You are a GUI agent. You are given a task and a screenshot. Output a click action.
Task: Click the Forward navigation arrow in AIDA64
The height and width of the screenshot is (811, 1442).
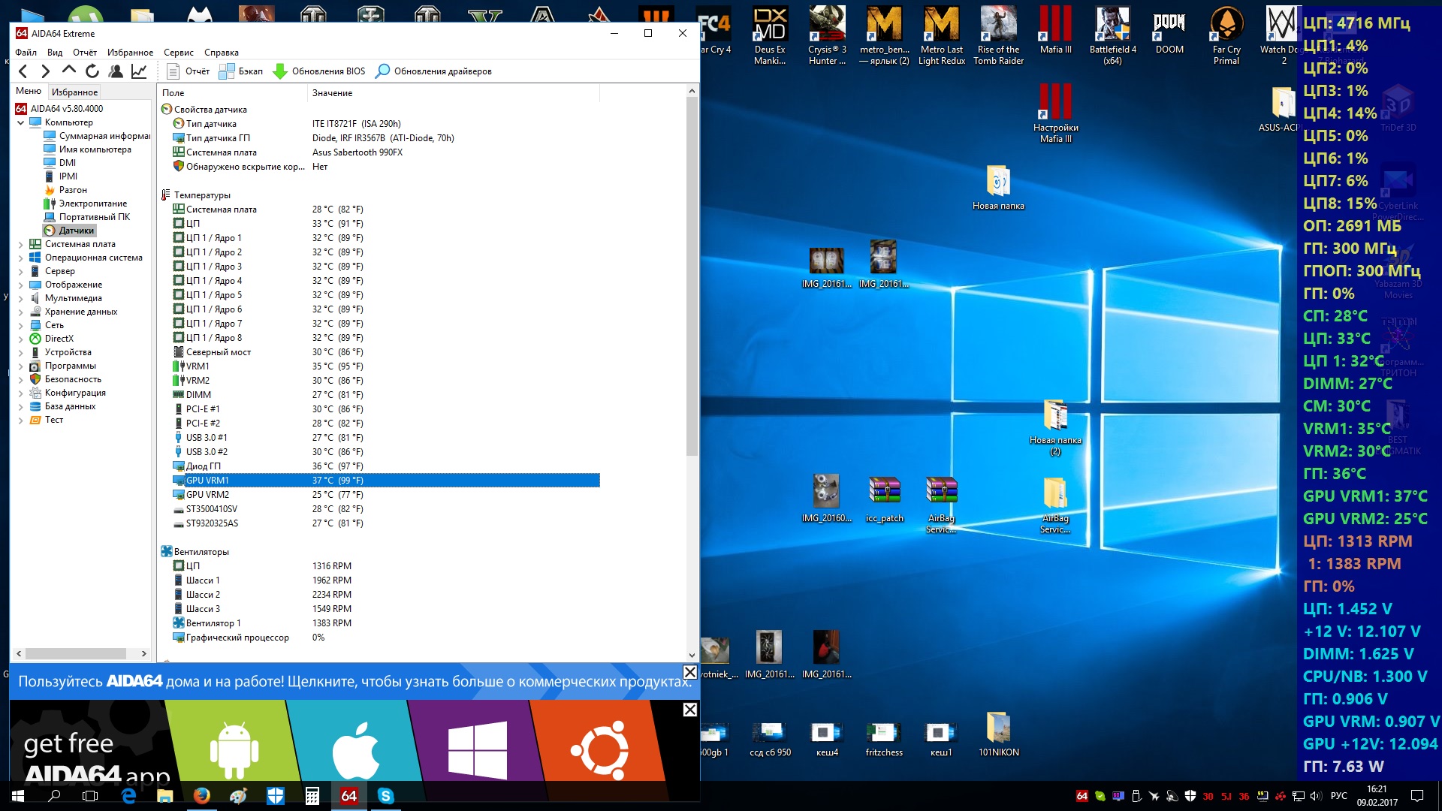coord(46,71)
